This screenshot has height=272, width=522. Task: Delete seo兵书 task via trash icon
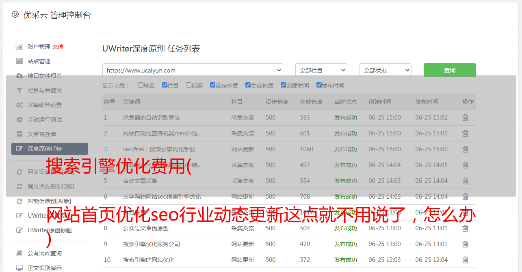[465, 149]
